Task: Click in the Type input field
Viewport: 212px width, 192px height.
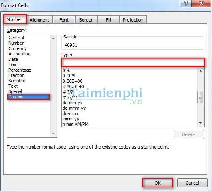Action: [133, 62]
